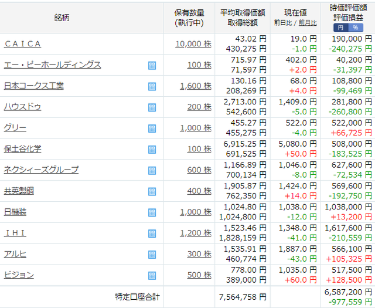This screenshot has width=375, height=308.
Task: Select total acquisition 7,564,758 円
Action: click(x=243, y=297)
